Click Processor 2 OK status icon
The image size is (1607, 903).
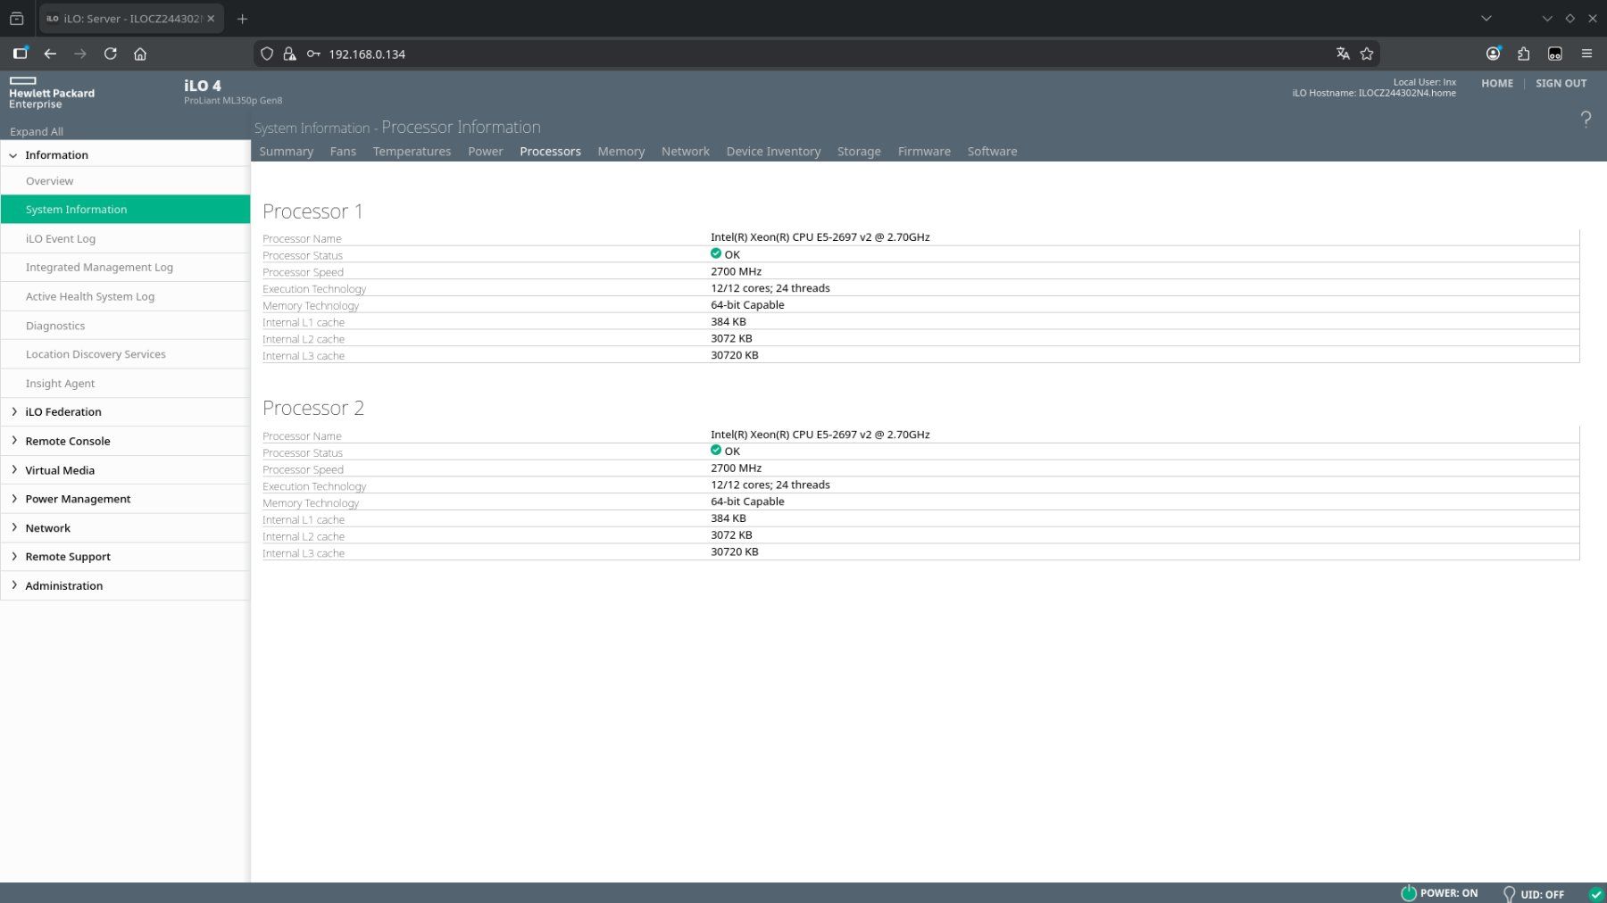716,451
